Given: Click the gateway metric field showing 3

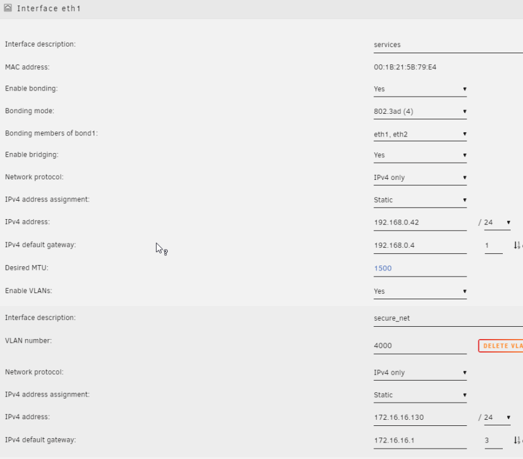Looking at the screenshot, I should (494, 441).
